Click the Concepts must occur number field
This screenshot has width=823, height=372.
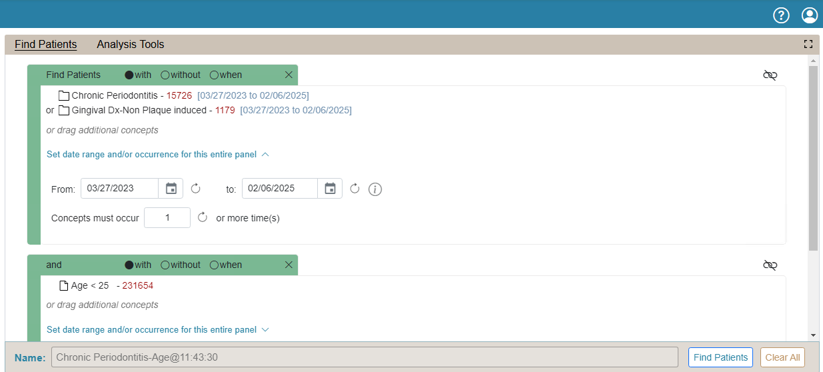click(x=167, y=218)
